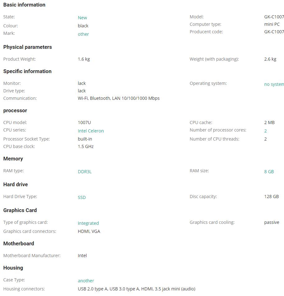Click the 'Specific information' heading
This screenshot has height=296, width=284.
27,71
